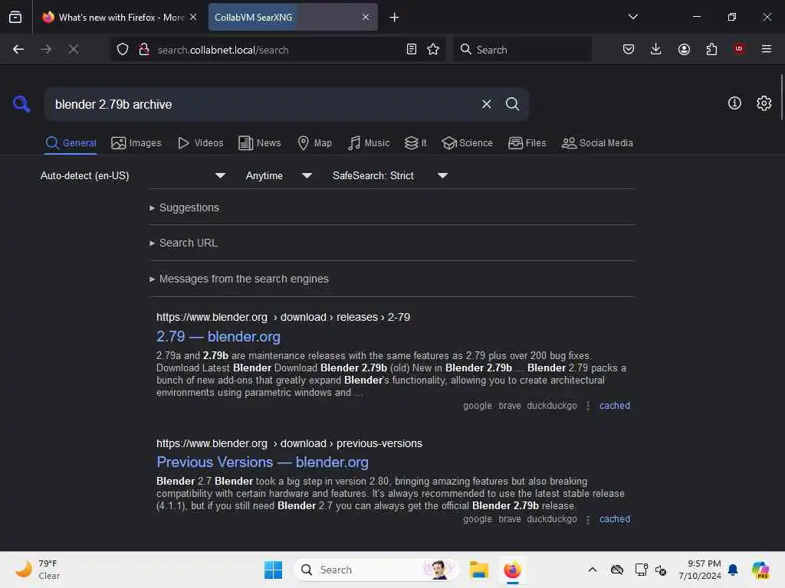Open extensions puzzle icon

click(x=711, y=49)
